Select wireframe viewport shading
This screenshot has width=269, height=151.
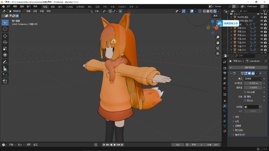pos(204,11)
